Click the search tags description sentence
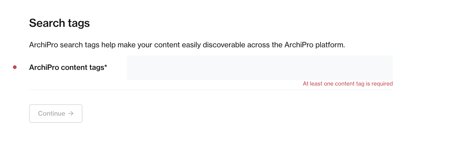 point(187,45)
